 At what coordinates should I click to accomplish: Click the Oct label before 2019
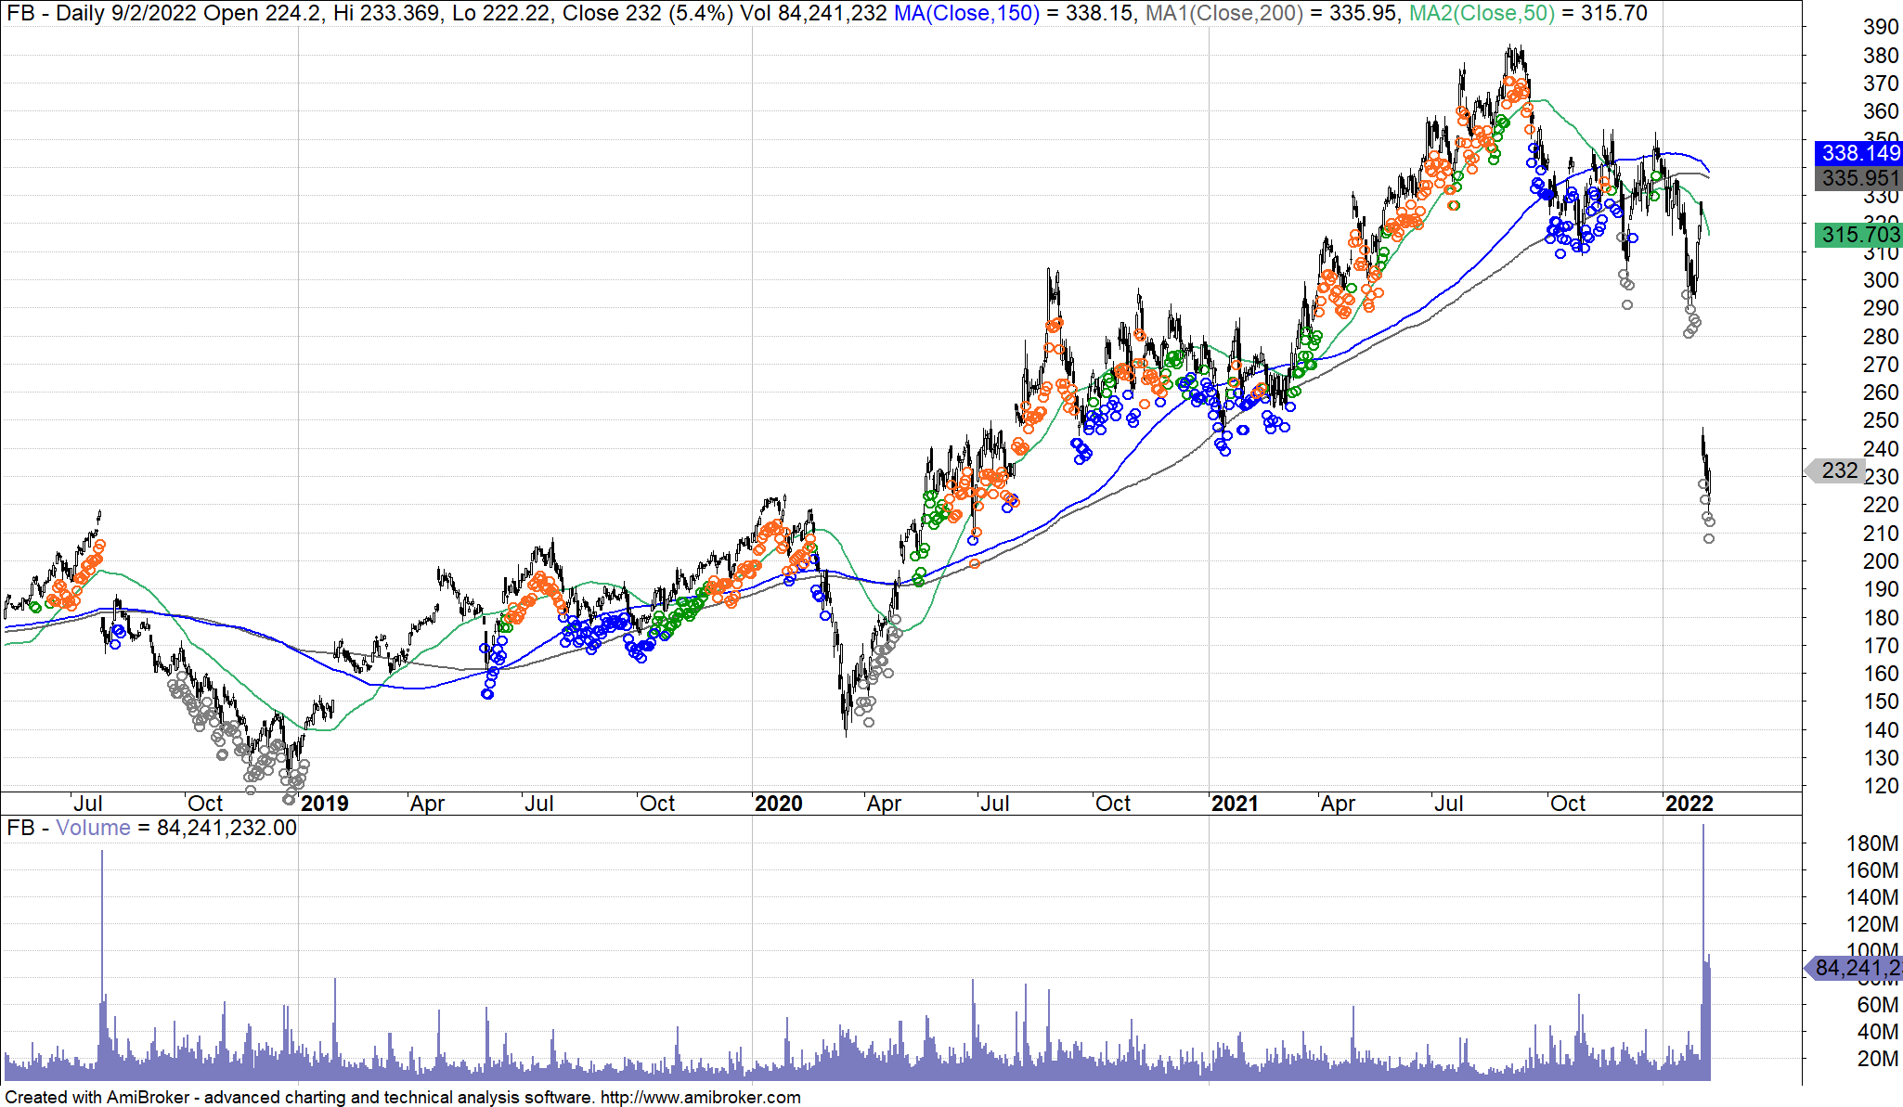(x=205, y=804)
